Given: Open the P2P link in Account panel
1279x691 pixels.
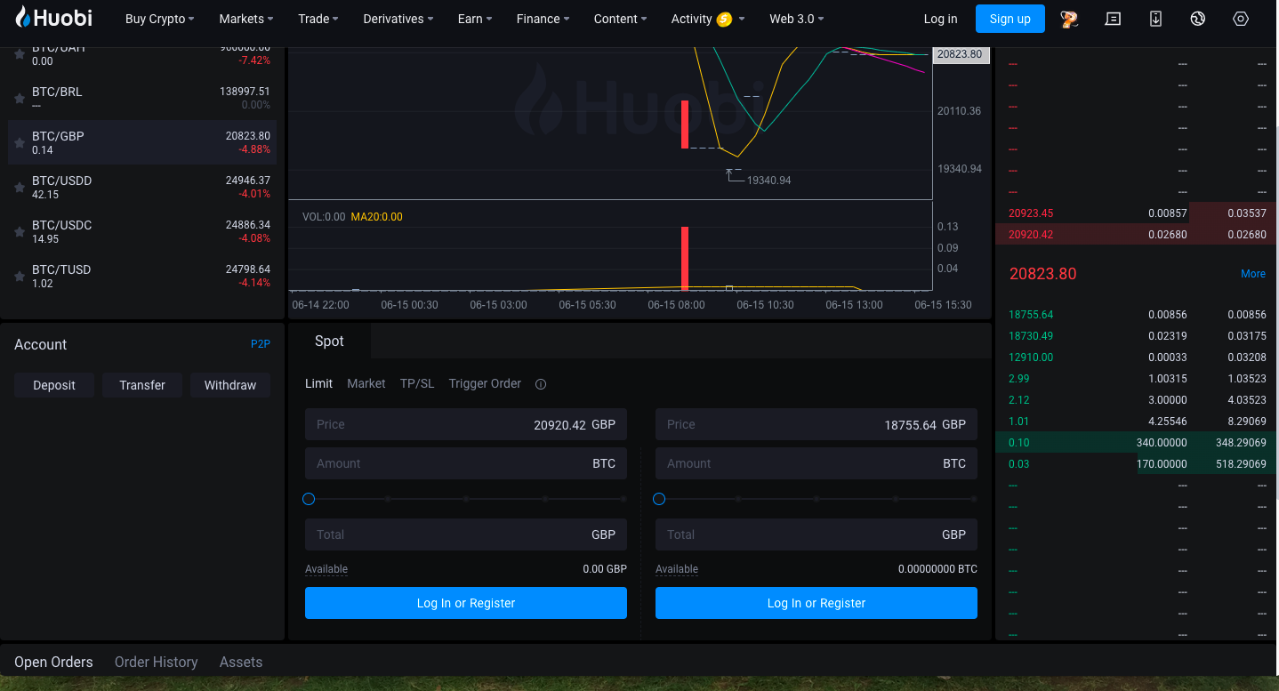Looking at the screenshot, I should [261, 344].
